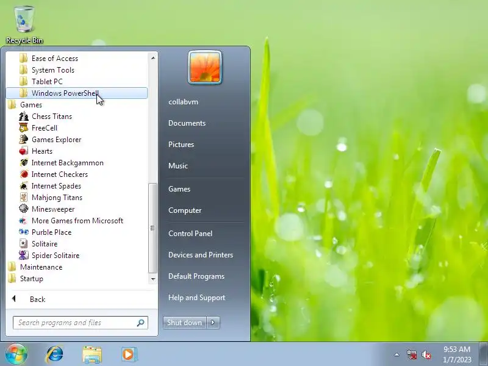The width and height of the screenshot is (488, 366).
Task: Open Pictures from the Start menu
Action: (181, 145)
